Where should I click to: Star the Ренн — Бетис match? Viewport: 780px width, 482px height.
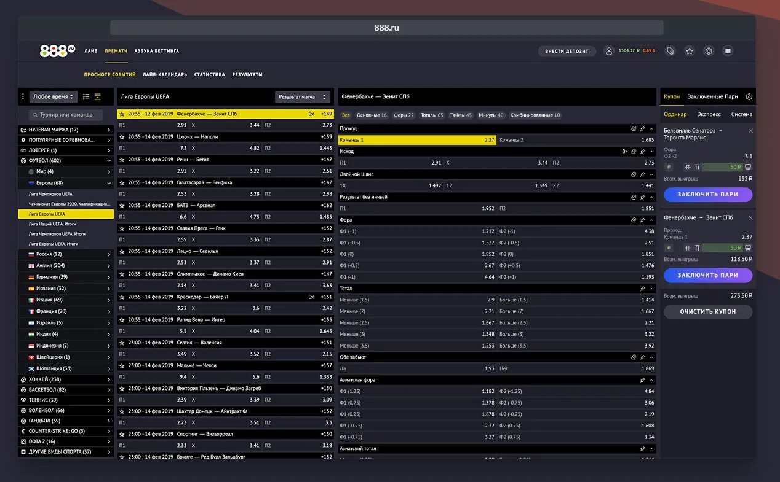point(122,160)
